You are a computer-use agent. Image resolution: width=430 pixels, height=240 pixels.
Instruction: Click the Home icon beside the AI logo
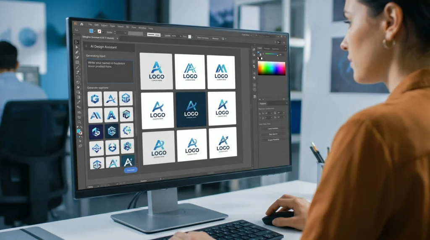(x=81, y=24)
